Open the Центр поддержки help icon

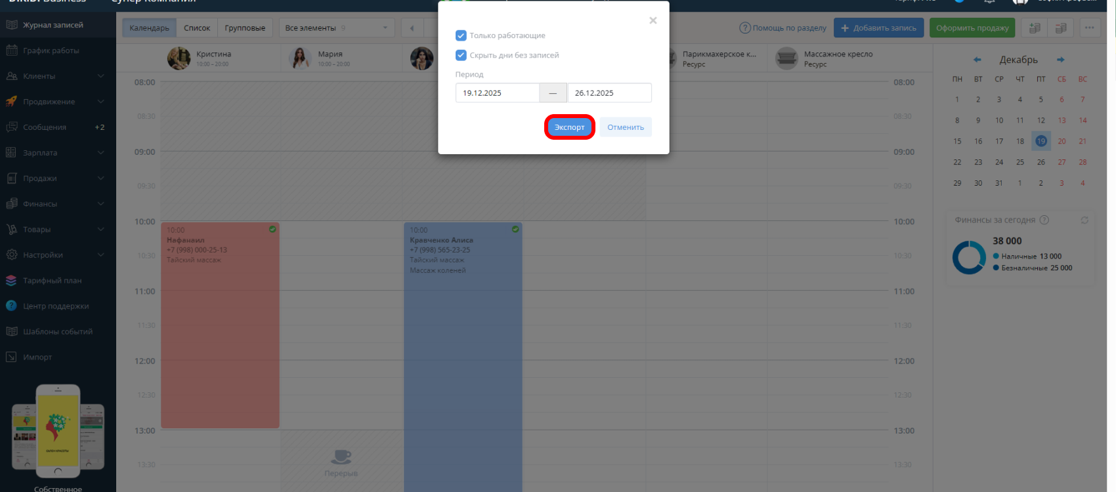click(x=11, y=306)
